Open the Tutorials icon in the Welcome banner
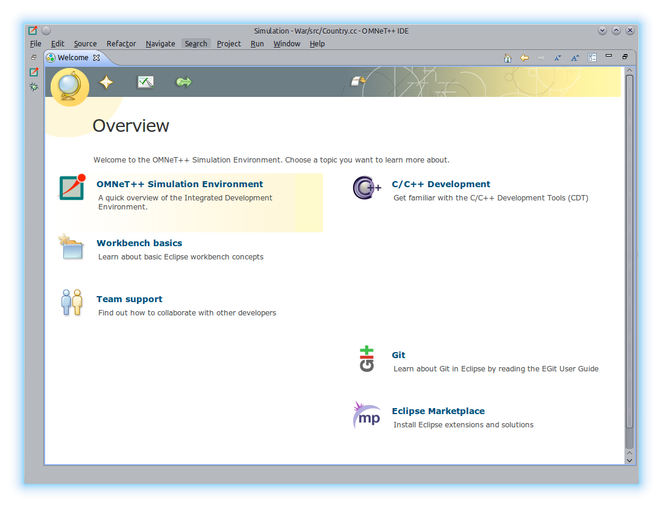The height and width of the screenshot is (508, 663). [145, 82]
